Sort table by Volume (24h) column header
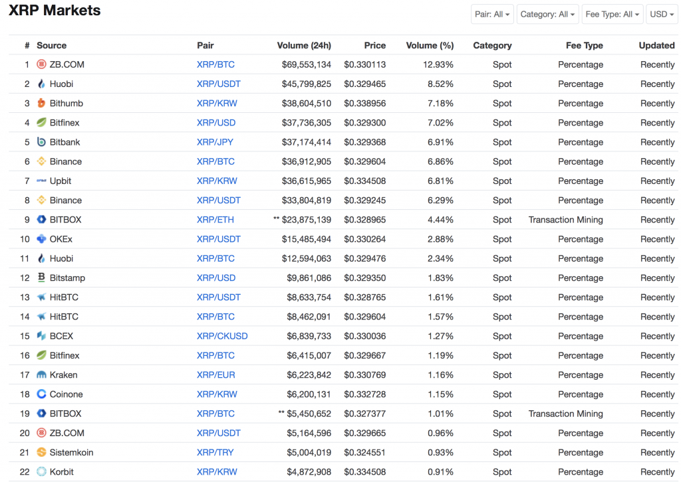The width and height of the screenshot is (681, 482). (304, 46)
